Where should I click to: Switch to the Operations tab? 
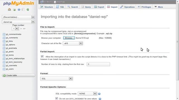click(x=127, y=7)
